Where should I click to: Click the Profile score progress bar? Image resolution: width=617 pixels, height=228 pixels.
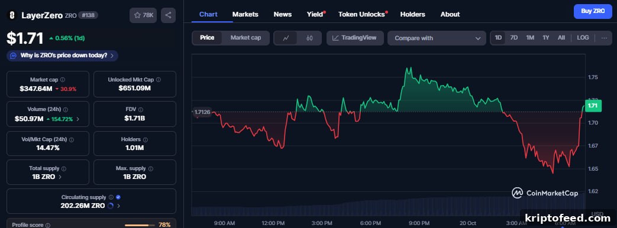coord(139,225)
